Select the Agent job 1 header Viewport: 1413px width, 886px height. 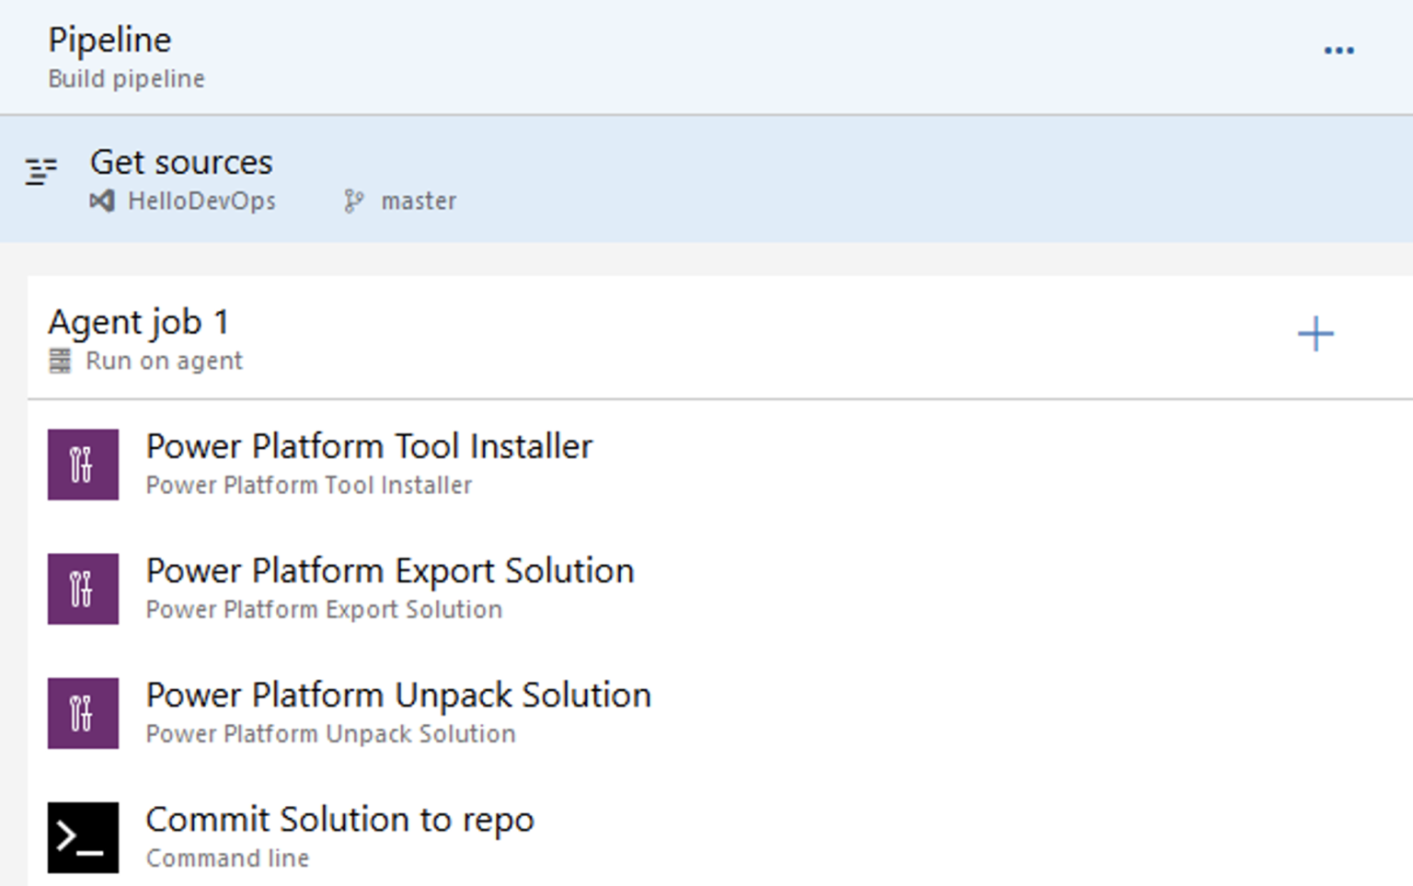click(x=140, y=322)
